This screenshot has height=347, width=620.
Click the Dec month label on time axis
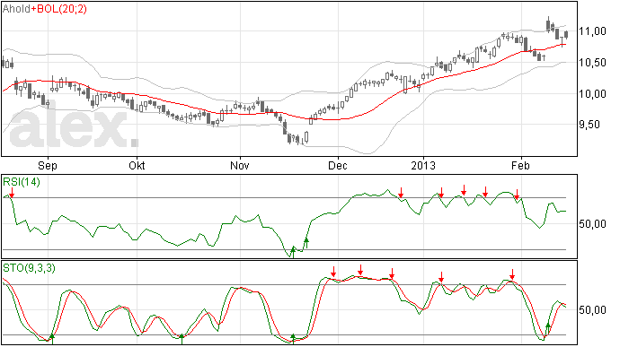click(338, 165)
